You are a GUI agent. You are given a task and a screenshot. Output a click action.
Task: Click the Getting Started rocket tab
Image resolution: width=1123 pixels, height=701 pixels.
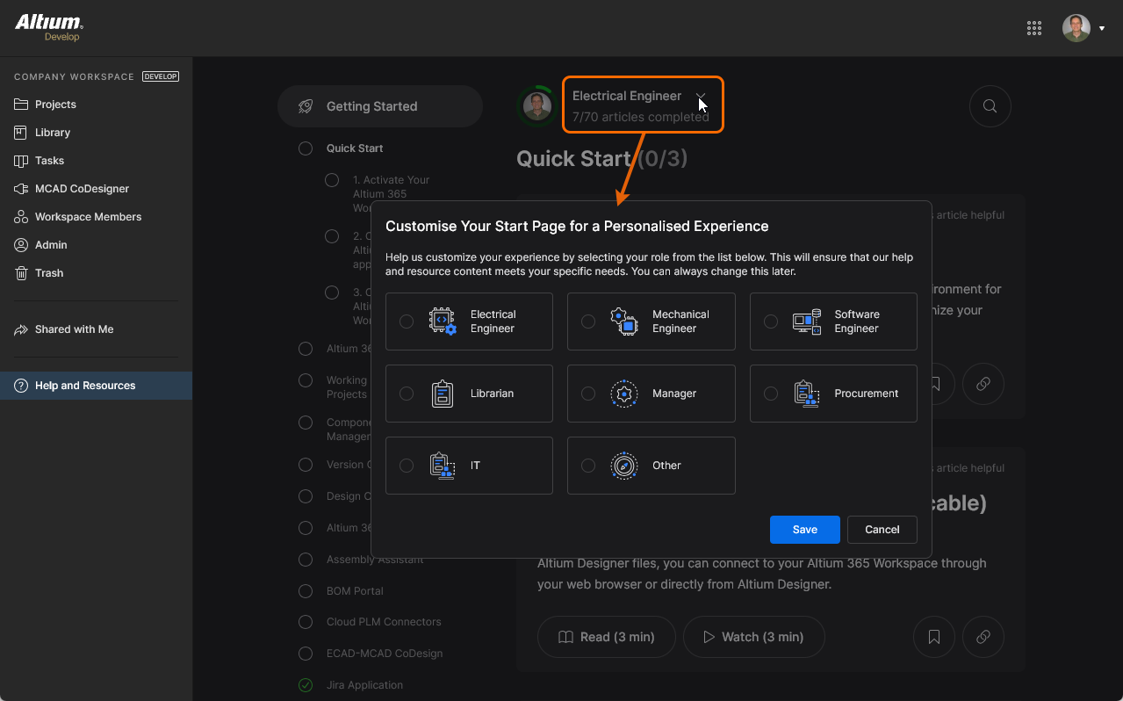[380, 106]
